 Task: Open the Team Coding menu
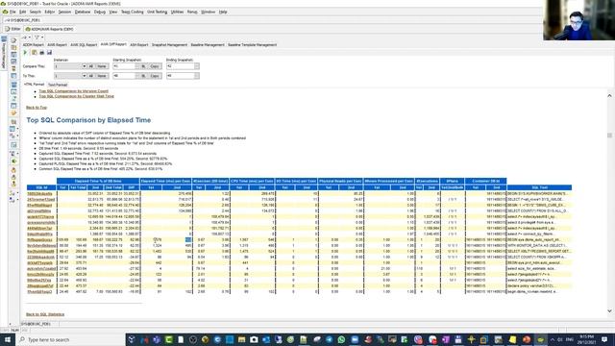[x=133, y=12]
